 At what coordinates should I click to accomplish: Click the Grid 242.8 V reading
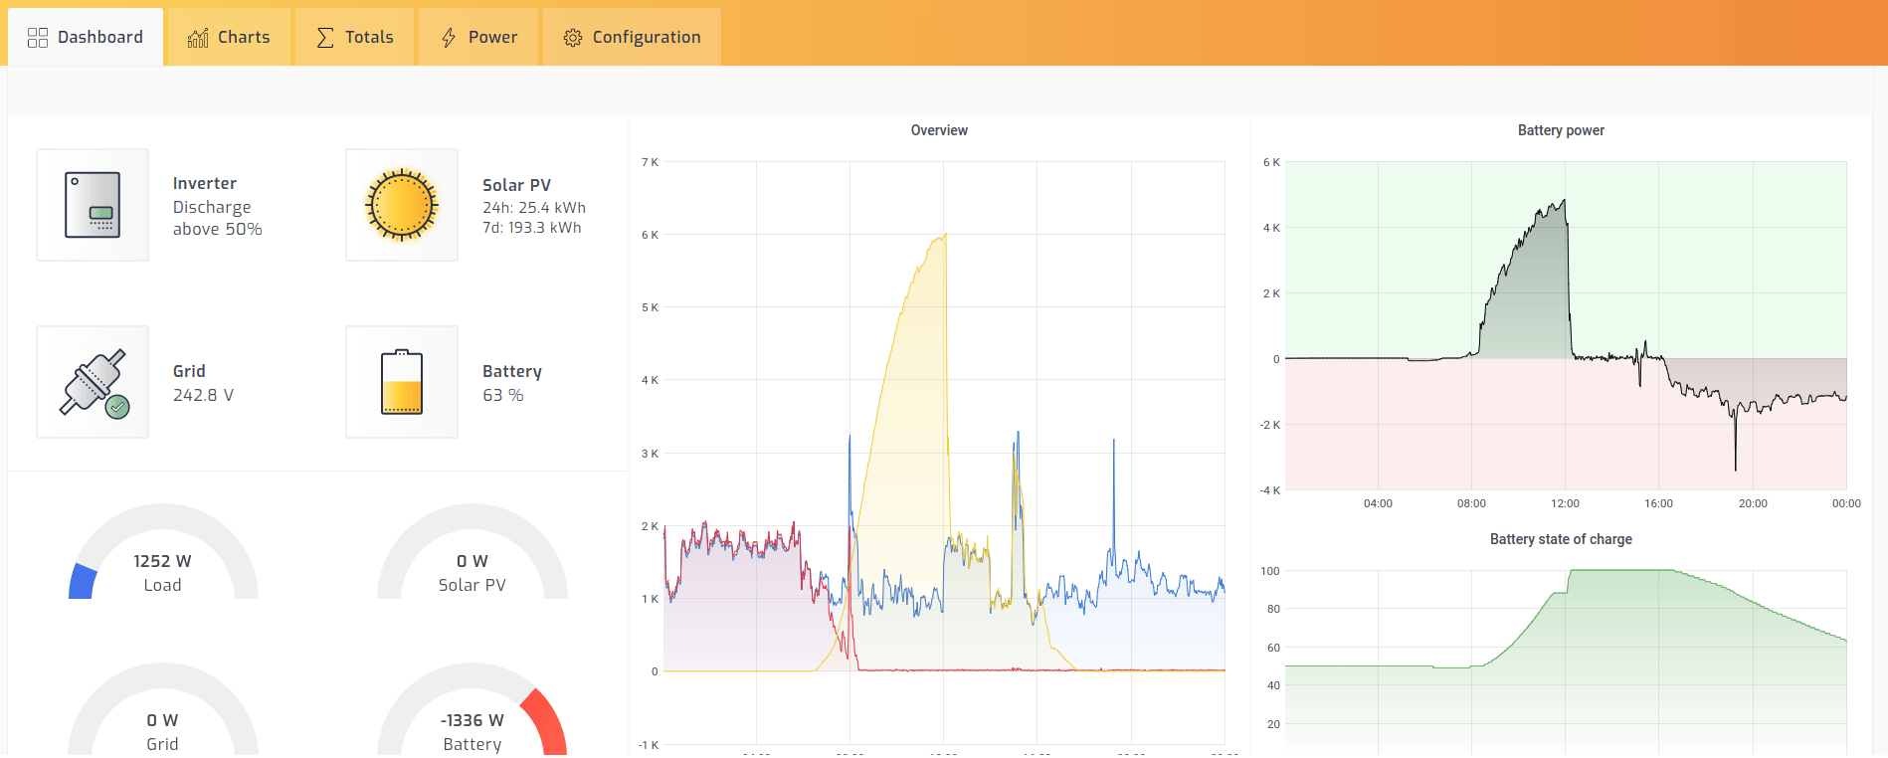click(203, 395)
